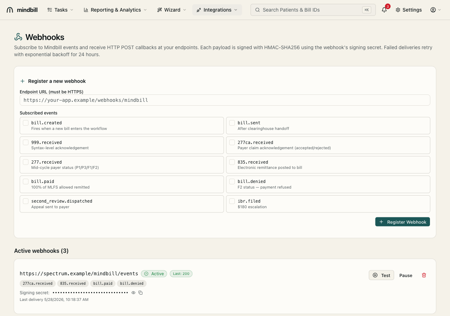Click the Tasks list icon
The height and width of the screenshot is (316, 450).
50,10
